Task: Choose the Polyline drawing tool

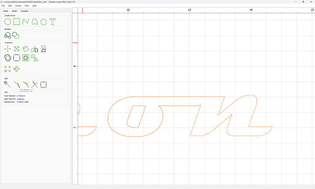Action: click(26, 21)
